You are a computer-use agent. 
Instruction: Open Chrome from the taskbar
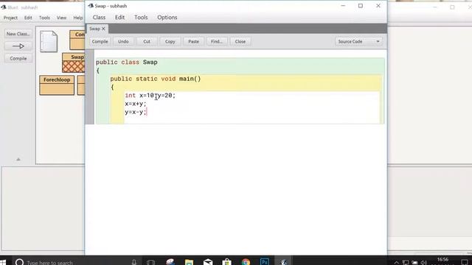pos(246,262)
